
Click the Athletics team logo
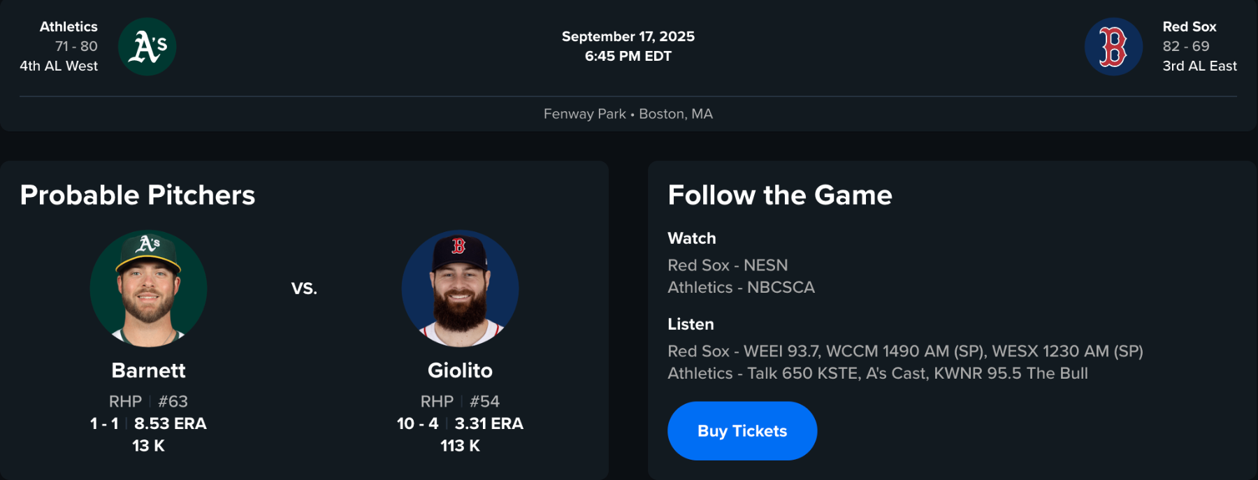point(147,47)
